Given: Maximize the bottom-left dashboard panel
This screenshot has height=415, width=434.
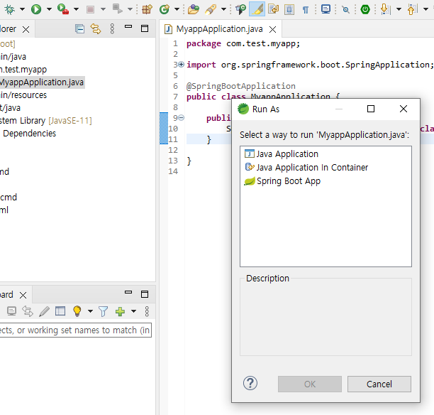Looking at the screenshot, I should [145, 294].
